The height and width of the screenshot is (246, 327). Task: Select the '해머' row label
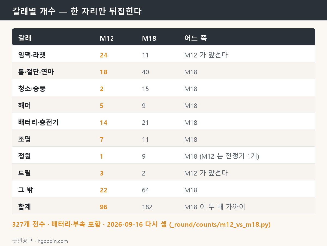[x=25, y=106]
